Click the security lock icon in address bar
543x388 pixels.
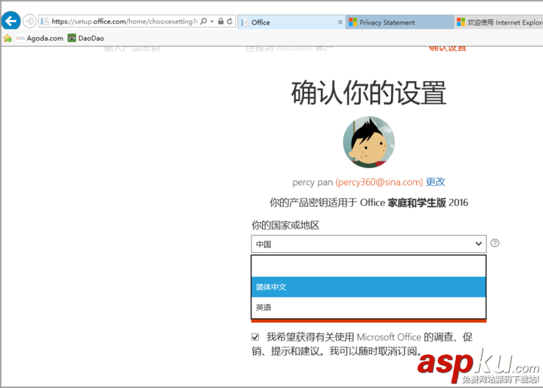point(221,21)
